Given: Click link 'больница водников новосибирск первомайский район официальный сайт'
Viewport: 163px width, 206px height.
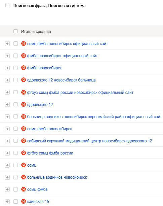Looking at the screenshot, I should (94, 117).
